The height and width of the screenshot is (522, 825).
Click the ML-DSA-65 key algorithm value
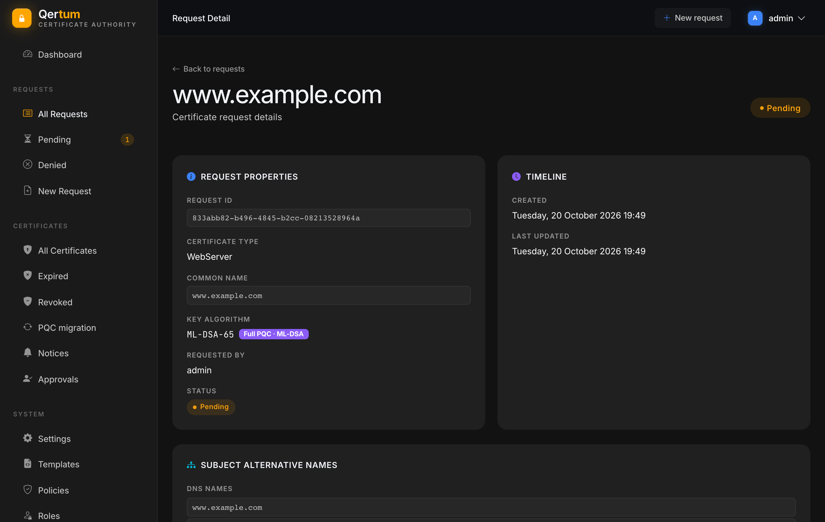[210, 334]
